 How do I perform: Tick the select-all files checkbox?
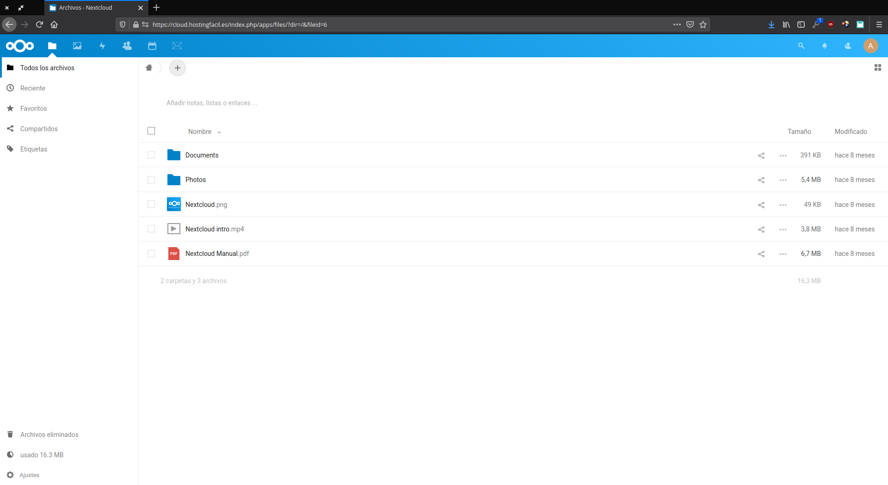[151, 131]
